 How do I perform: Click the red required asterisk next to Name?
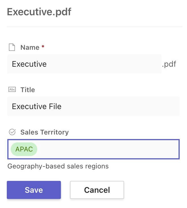pos(43,47)
